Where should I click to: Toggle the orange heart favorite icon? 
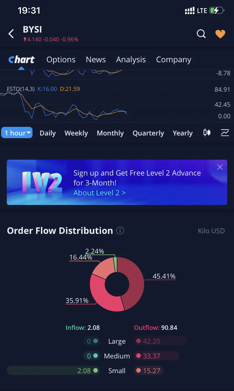coord(220,34)
